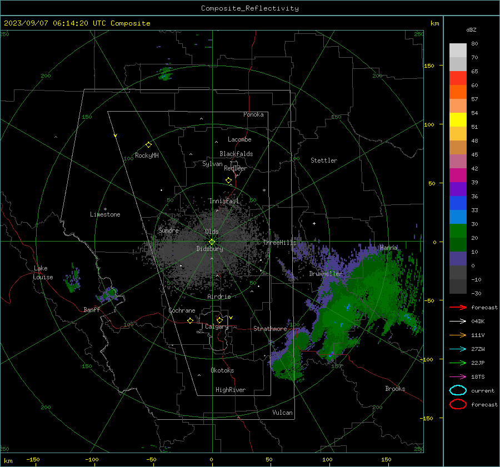Viewport: 500px width, 467px height.
Task: Click the white 04DK arrow icon
Action: pos(458,322)
